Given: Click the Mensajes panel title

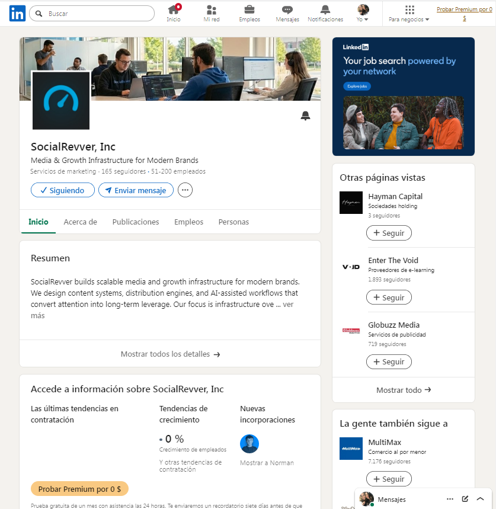Looking at the screenshot, I should click(392, 500).
